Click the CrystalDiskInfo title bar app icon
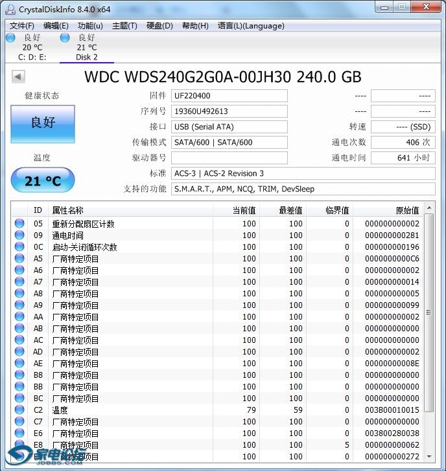446x471 pixels. tap(10, 9)
